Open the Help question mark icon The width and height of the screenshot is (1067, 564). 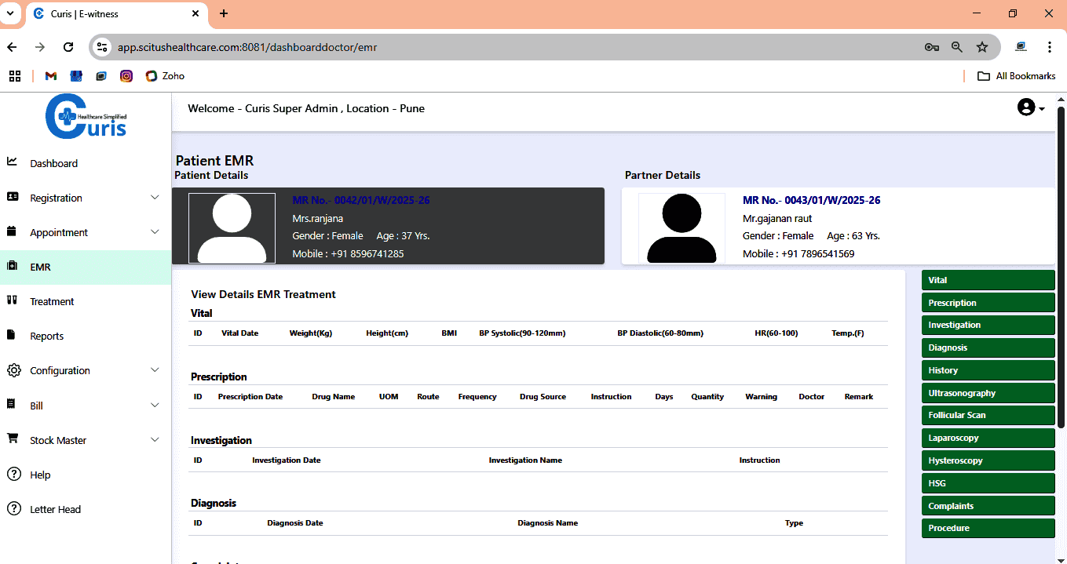point(13,474)
